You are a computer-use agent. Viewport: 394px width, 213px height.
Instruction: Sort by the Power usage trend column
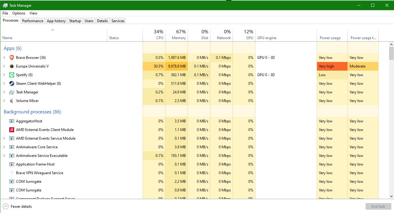[363, 35]
